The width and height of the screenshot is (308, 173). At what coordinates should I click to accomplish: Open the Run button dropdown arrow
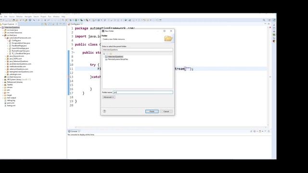[x=78, y=20]
